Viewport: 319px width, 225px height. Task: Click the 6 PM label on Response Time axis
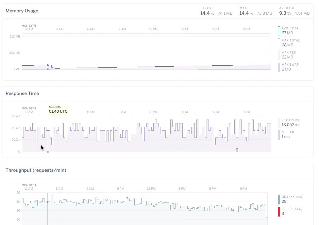point(215,112)
